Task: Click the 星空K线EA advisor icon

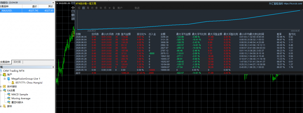Action: click(9, 102)
